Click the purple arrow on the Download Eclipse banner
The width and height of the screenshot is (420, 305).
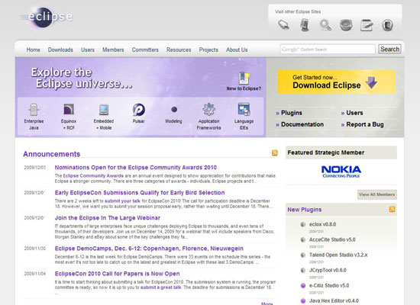372,82
